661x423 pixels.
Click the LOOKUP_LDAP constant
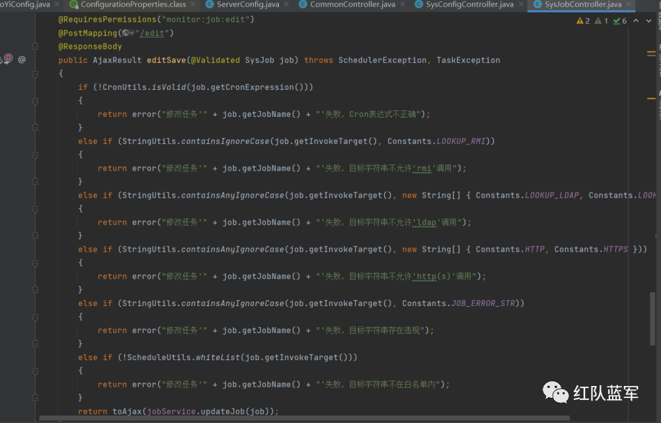(552, 195)
